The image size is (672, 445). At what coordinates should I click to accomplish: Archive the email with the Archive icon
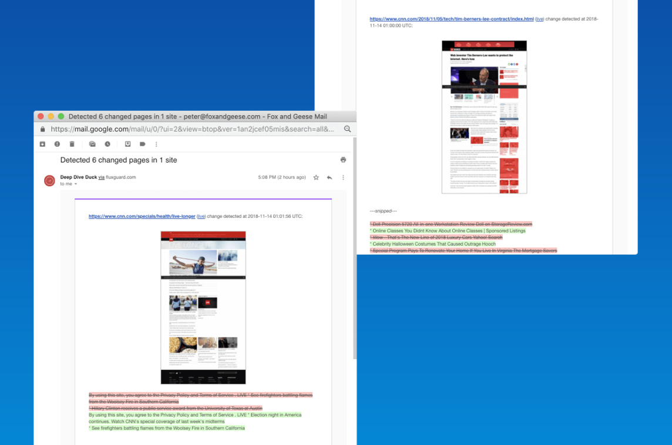pyautogui.click(x=42, y=144)
